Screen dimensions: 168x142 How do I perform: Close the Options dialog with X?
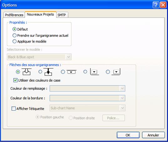[x=163, y=5]
